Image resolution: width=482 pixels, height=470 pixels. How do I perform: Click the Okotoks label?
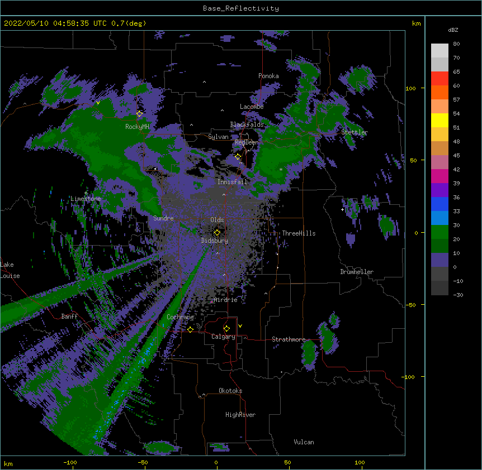pyautogui.click(x=230, y=391)
